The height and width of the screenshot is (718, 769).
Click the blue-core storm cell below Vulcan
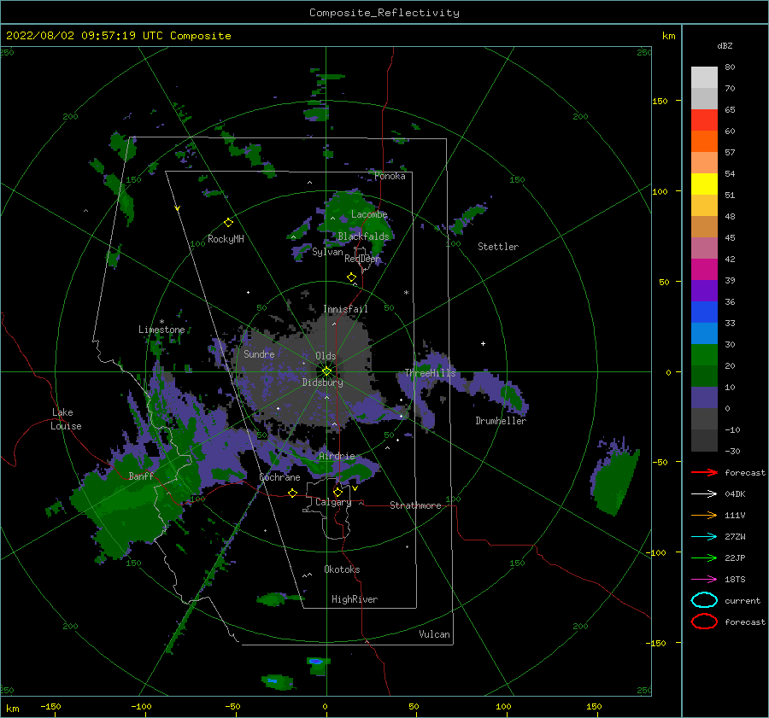pyautogui.click(x=318, y=665)
